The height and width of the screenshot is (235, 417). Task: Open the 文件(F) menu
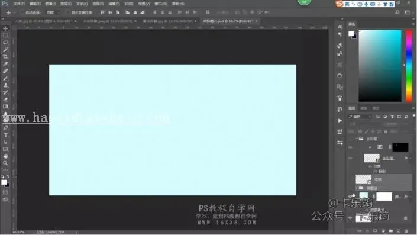tap(19, 4)
